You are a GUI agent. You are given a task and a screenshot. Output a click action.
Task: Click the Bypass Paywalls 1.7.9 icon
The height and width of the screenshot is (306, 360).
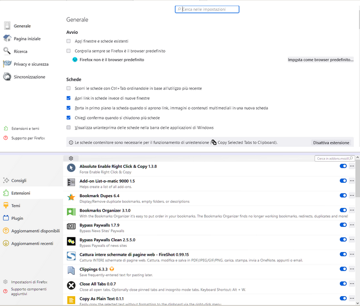pos(71,226)
